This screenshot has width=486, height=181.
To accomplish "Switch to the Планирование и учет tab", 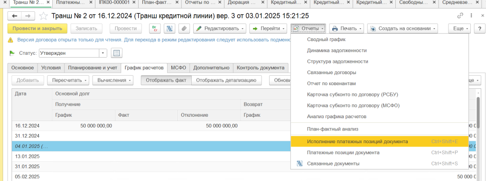I will 93,68.
